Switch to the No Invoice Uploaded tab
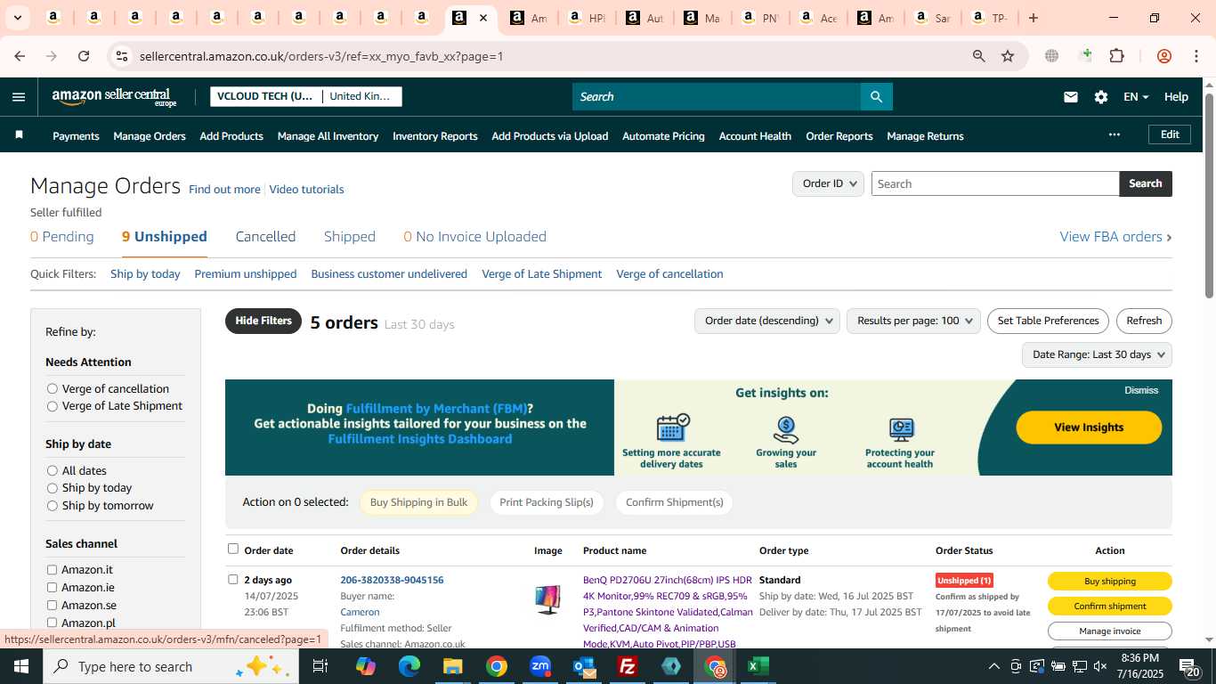 [x=475, y=236]
